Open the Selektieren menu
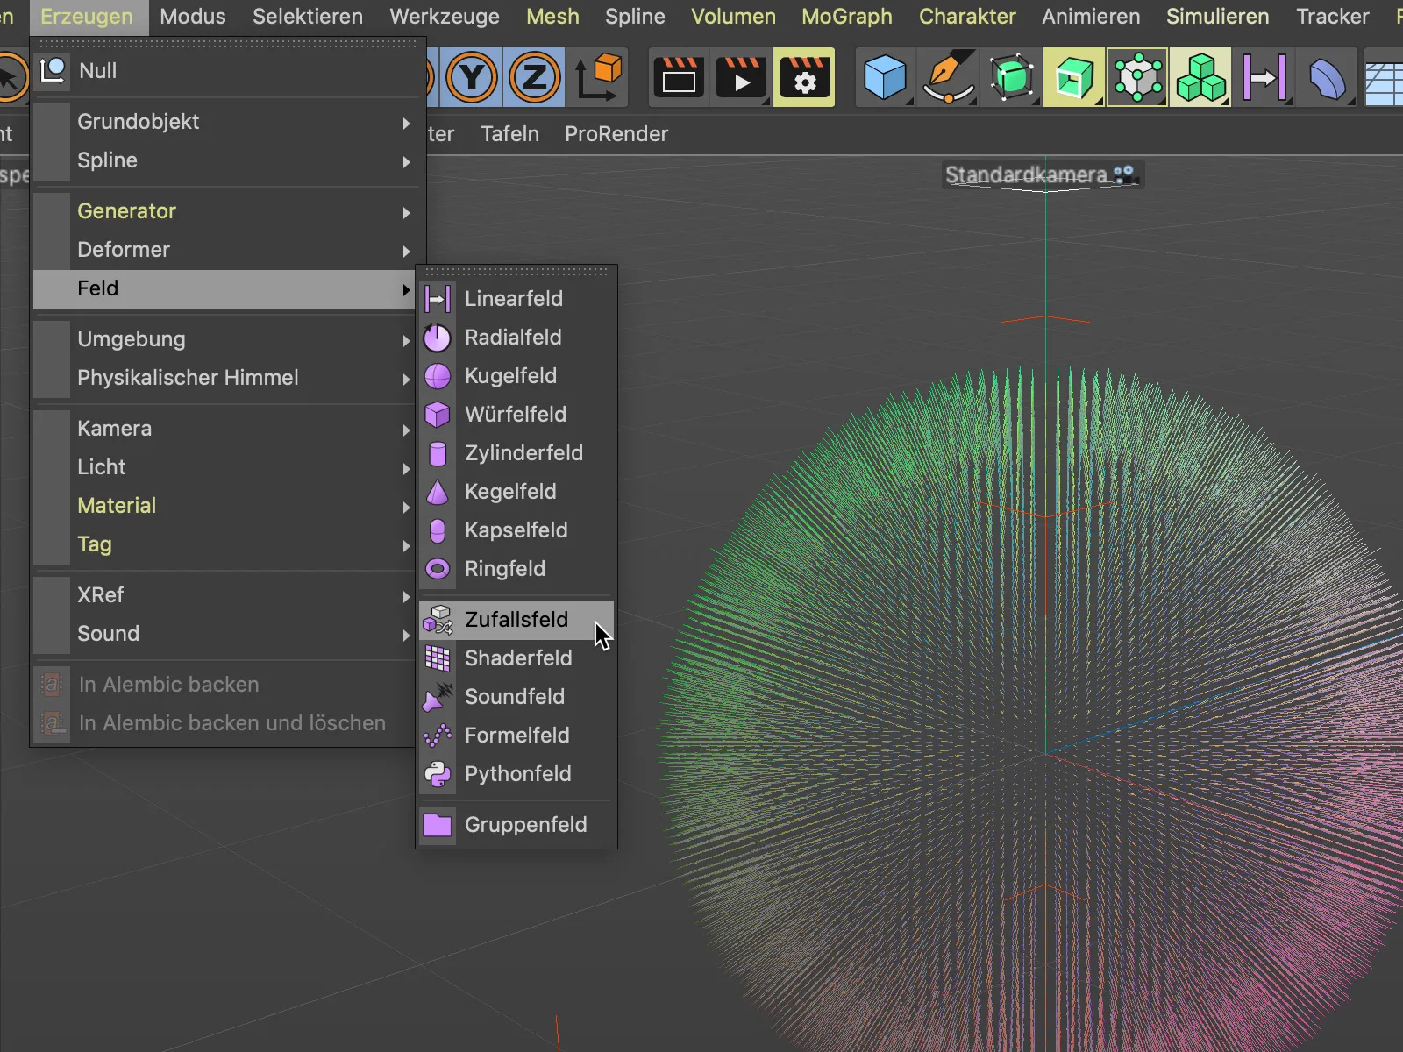This screenshot has width=1403, height=1052. [x=308, y=17]
